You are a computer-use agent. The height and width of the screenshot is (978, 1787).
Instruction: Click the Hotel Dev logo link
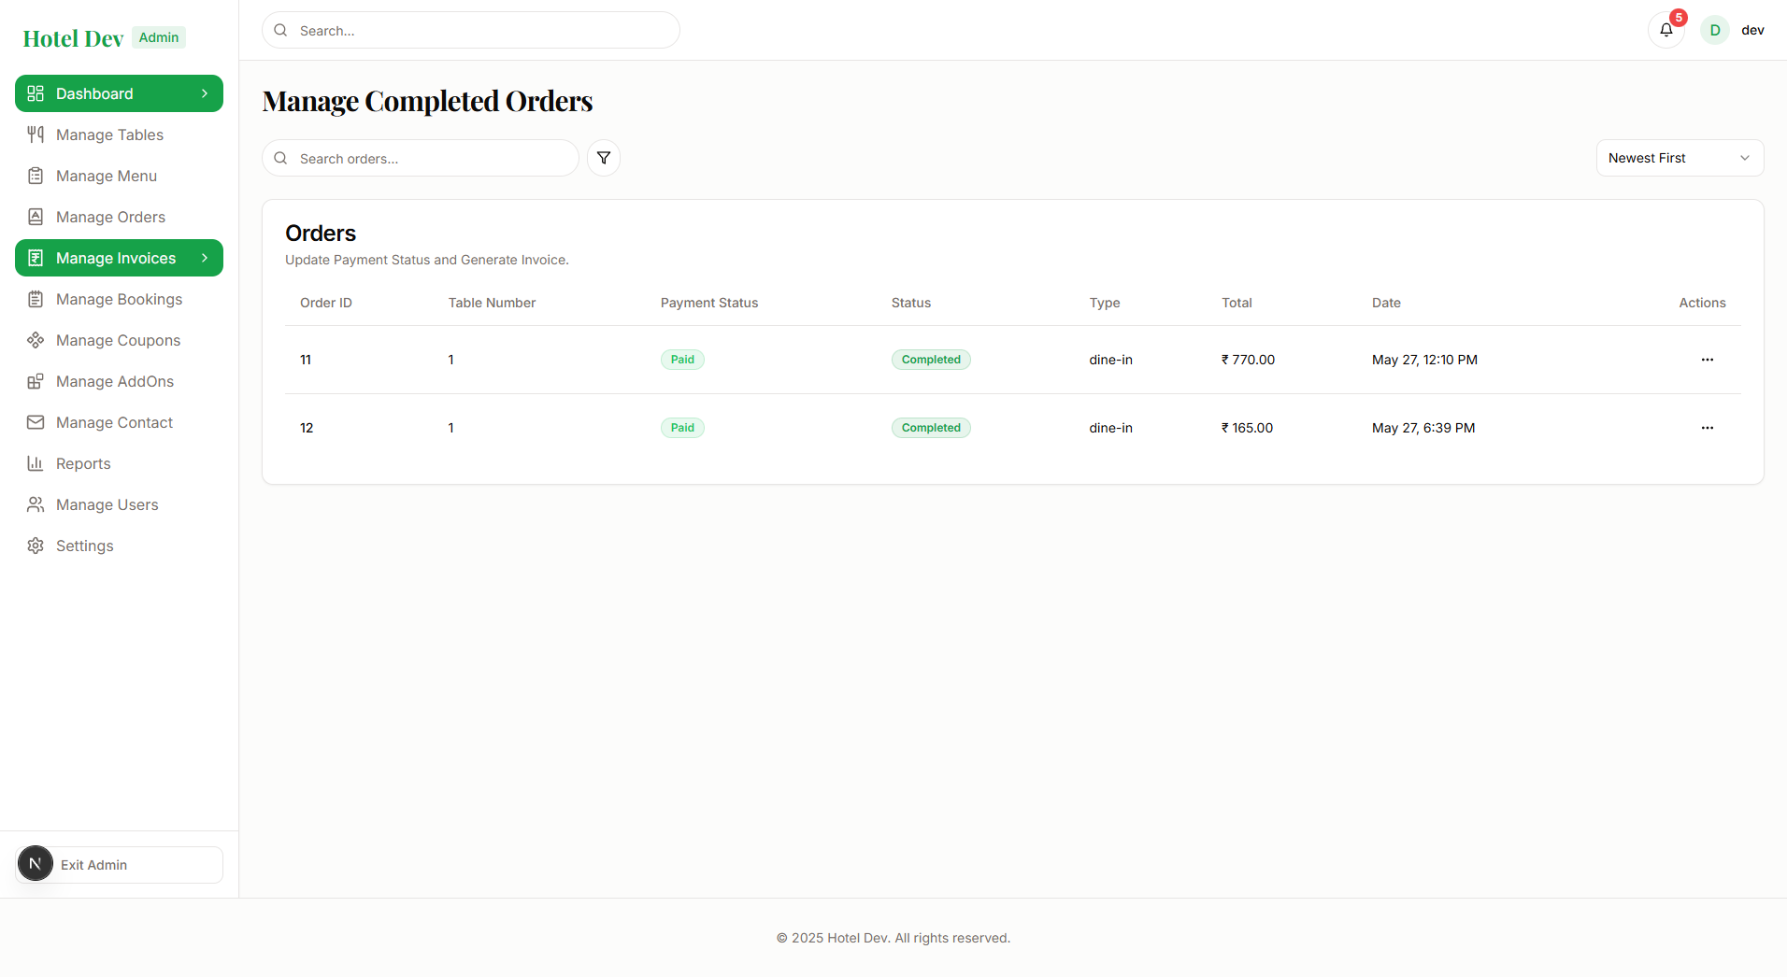[73, 38]
